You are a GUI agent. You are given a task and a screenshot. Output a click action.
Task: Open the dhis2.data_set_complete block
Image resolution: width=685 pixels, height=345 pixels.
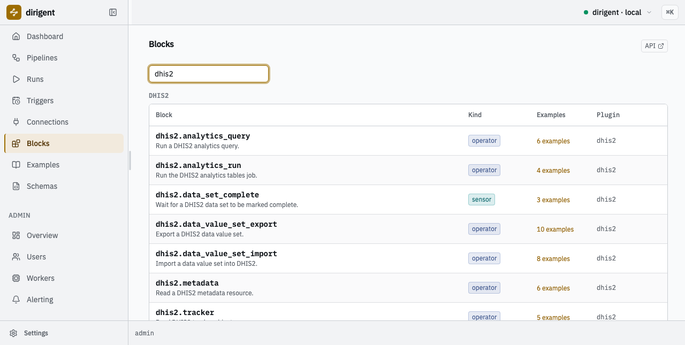pyautogui.click(x=207, y=195)
